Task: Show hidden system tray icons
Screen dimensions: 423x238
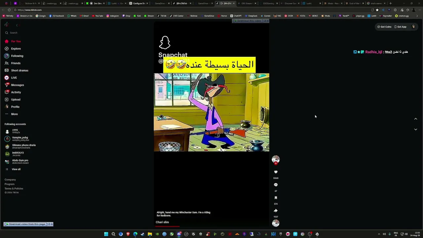Action: (x=379, y=234)
